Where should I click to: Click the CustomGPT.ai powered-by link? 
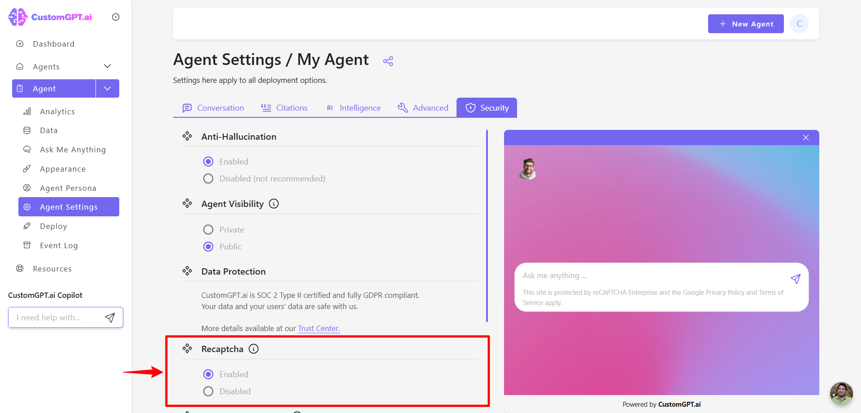679,404
